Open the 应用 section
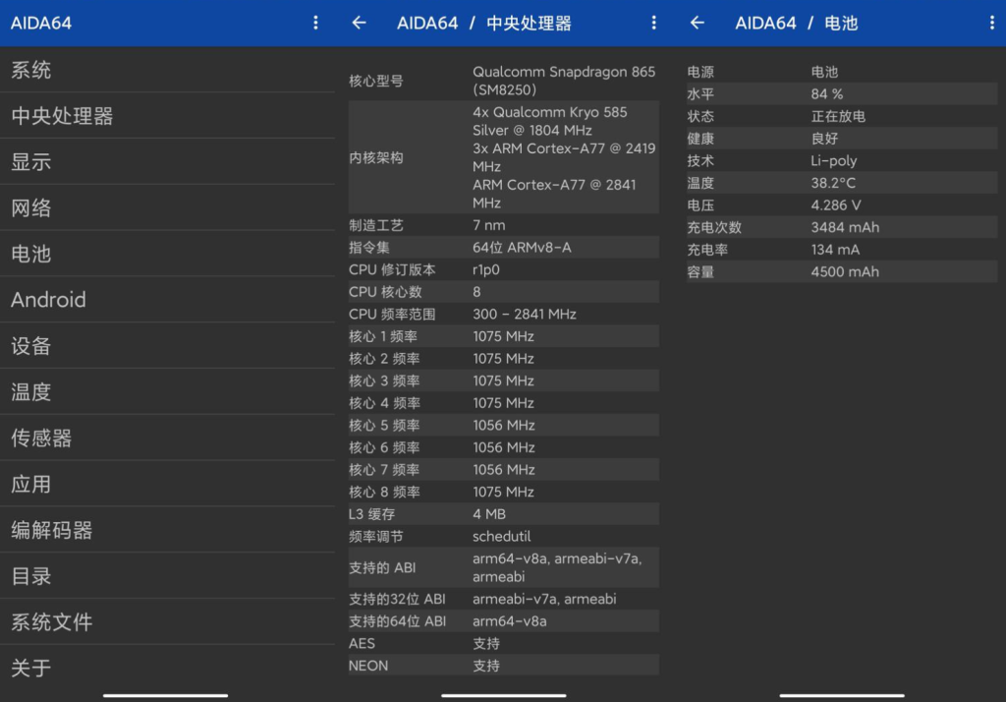Image resolution: width=1006 pixels, height=702 pixels. tap(167, 485)
